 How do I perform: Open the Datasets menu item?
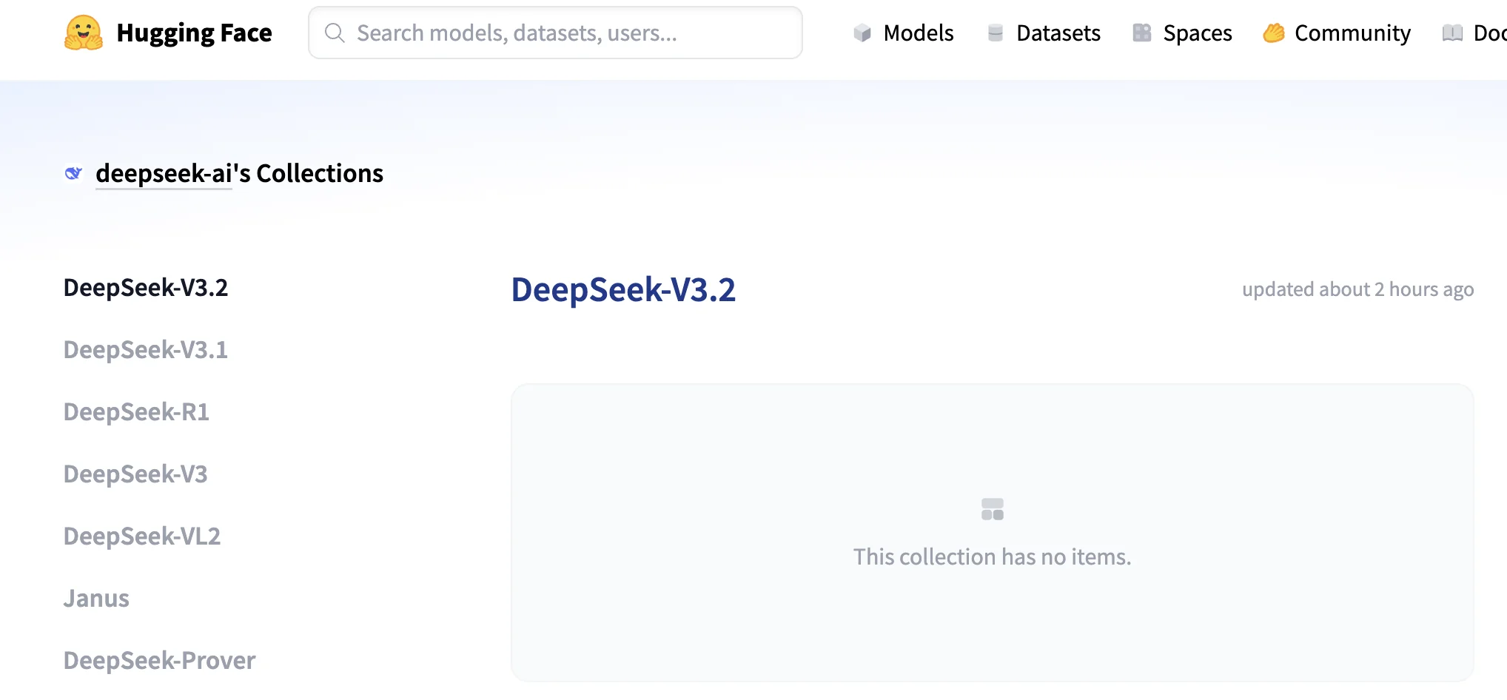[1058, 33]
